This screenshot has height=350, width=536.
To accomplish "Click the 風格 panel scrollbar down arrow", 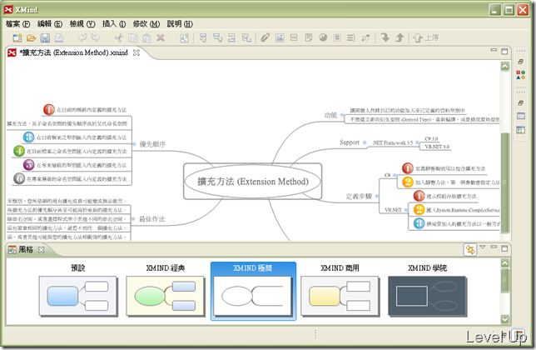I will pyautogui.click(x=505, y=319).
